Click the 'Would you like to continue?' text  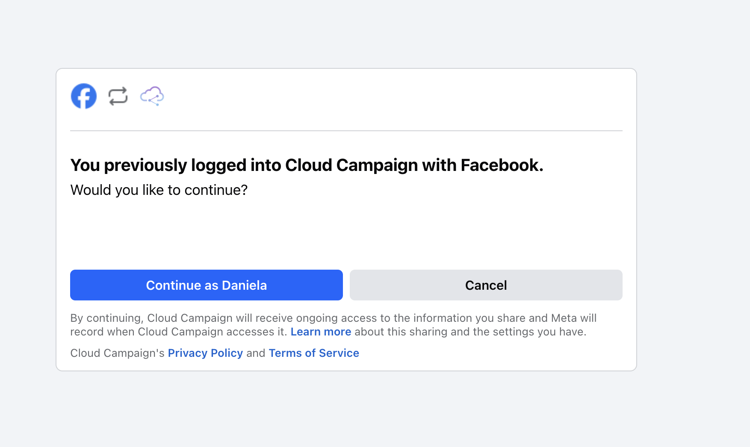point(159,190)
